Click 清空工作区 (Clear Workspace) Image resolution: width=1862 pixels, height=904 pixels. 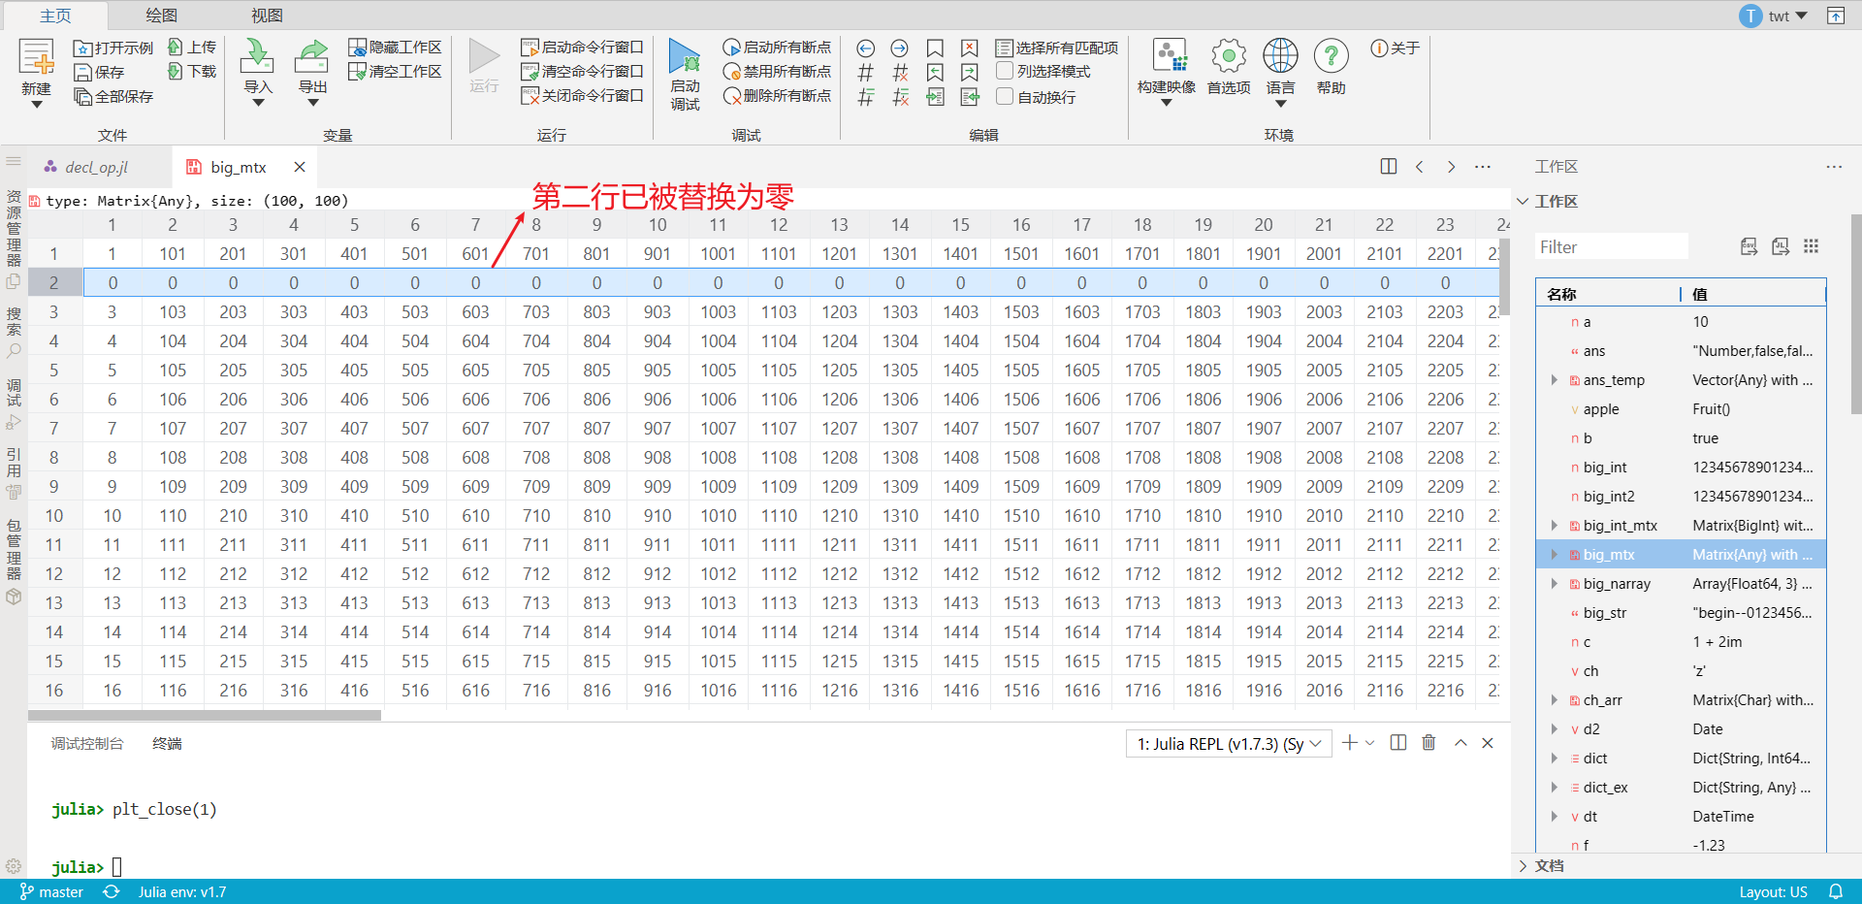[x=396, y=71]
